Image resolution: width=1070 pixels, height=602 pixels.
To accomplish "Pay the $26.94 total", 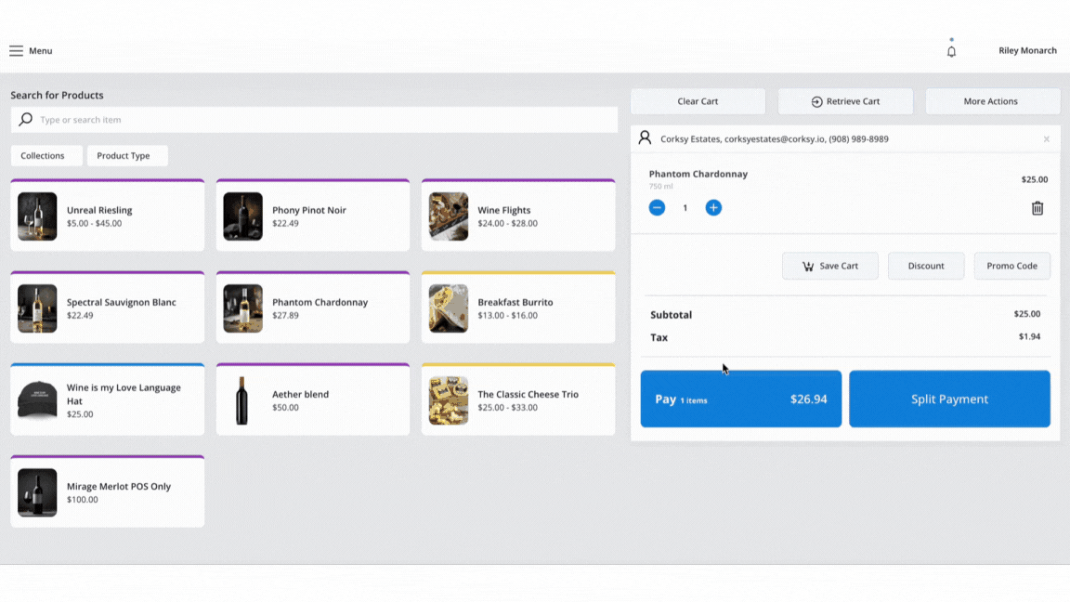I will 740,399.
